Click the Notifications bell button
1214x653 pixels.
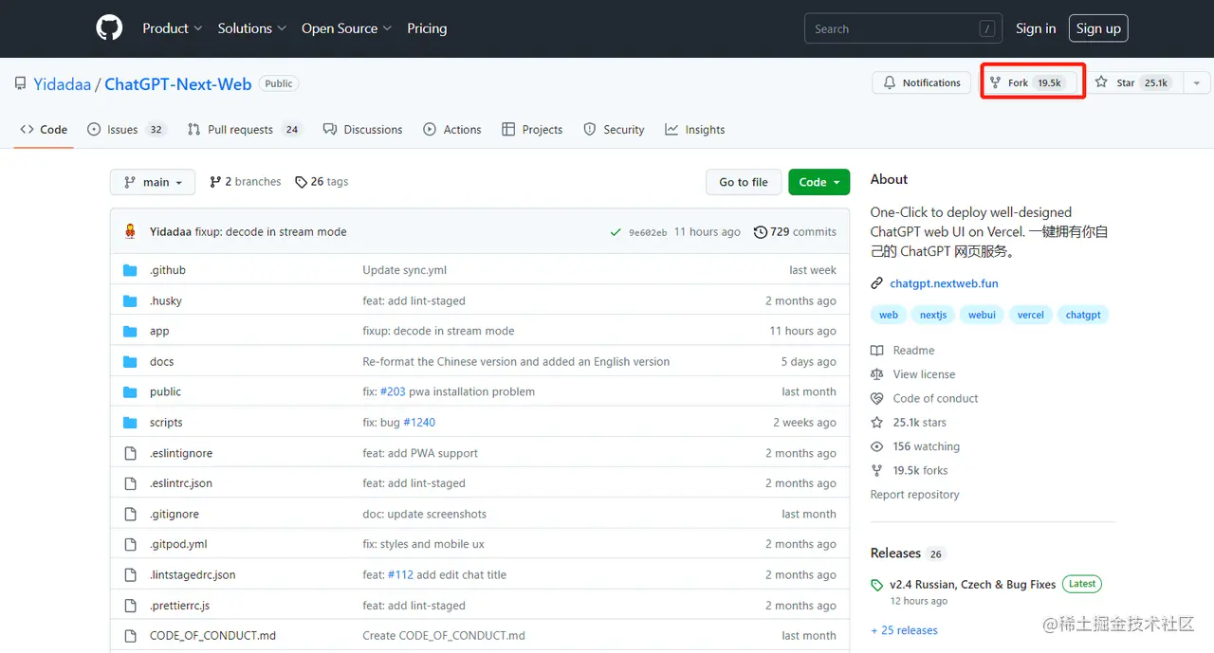(x=922, y=82)
